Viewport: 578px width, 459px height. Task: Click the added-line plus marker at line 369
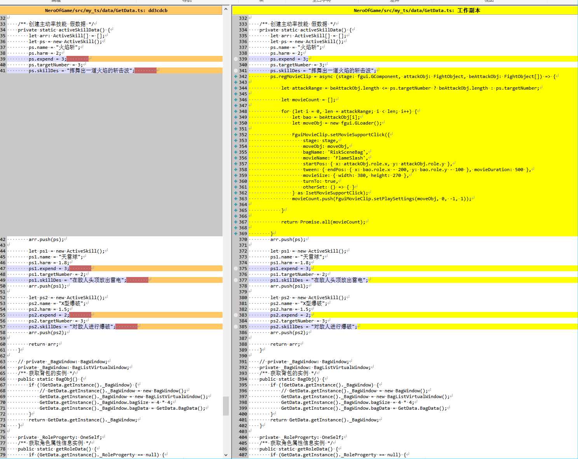236,234
